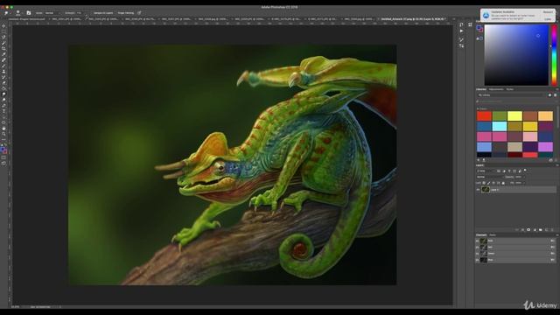Click the foreground color swatch in toolbar

coord(3,150)
